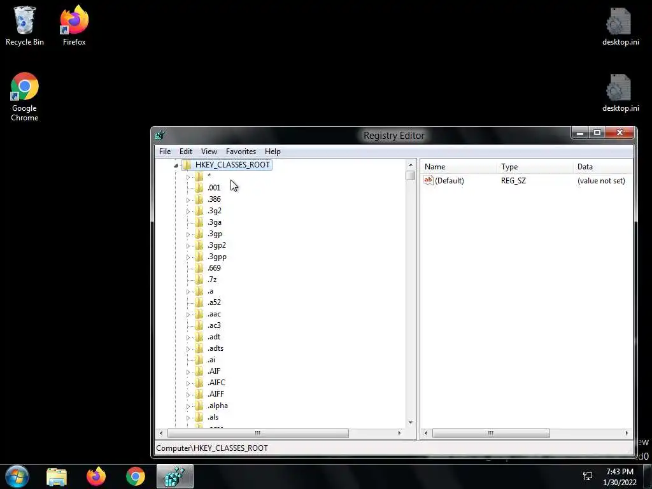652x489 pixels.
Task: Select the .AIF key label
Action: point(214,371)
